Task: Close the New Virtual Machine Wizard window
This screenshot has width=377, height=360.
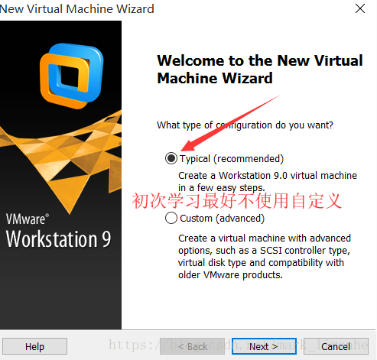Action: tap(360, 8)
